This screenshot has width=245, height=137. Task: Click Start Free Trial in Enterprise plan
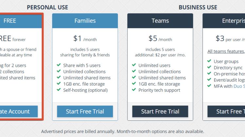click(226, 112)
